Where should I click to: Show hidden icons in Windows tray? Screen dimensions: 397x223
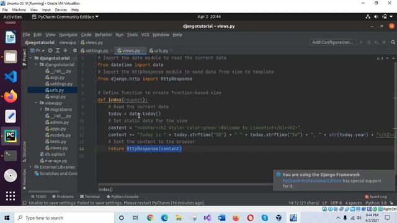(338, 217)
